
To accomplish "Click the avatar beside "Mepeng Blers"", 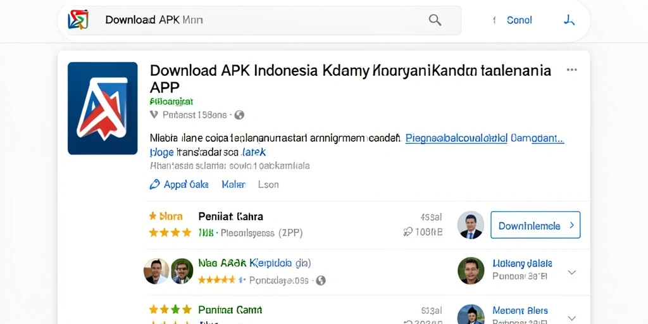I will tap(471, 314).
